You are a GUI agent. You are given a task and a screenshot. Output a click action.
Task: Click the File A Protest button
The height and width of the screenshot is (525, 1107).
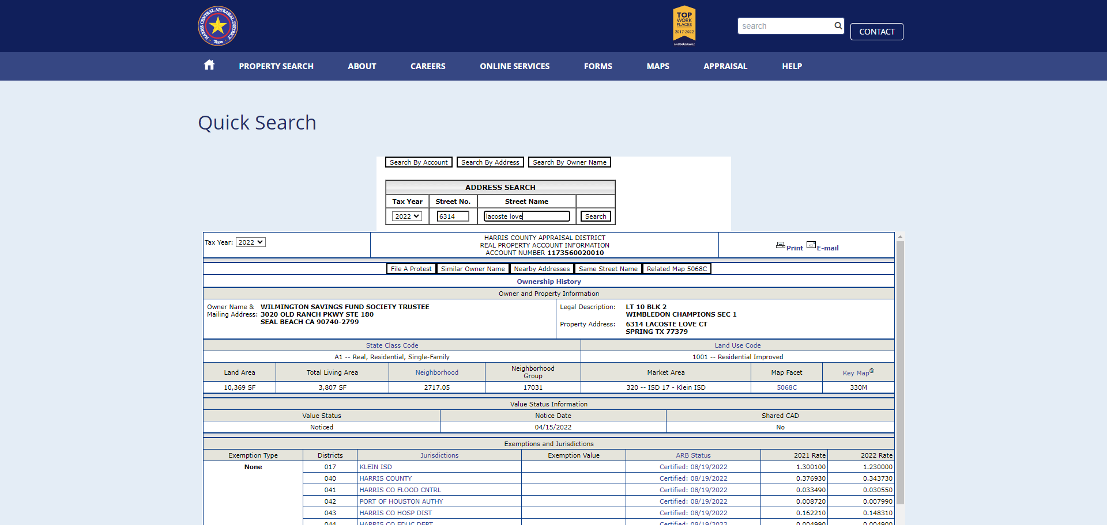[x=411, y=269]
